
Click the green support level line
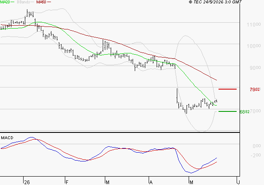tap(227, 111)
